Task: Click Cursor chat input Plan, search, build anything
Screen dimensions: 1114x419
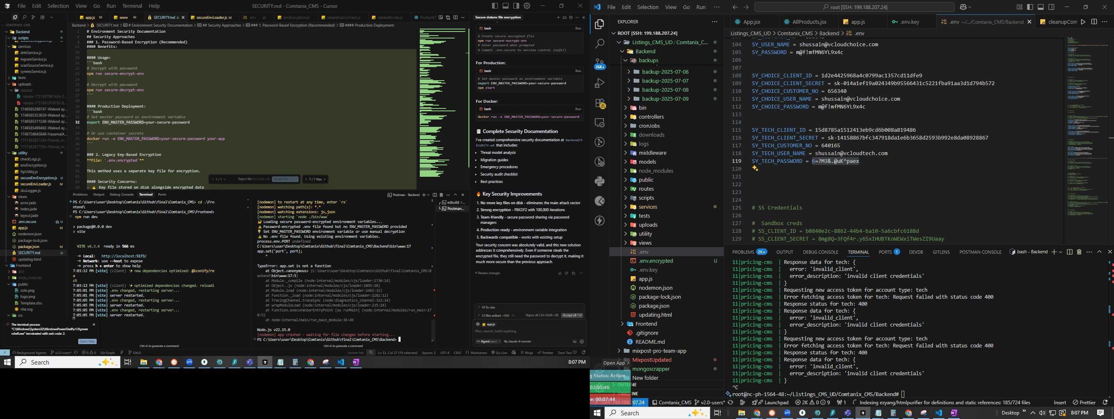Action: click(x=529, y=331)
